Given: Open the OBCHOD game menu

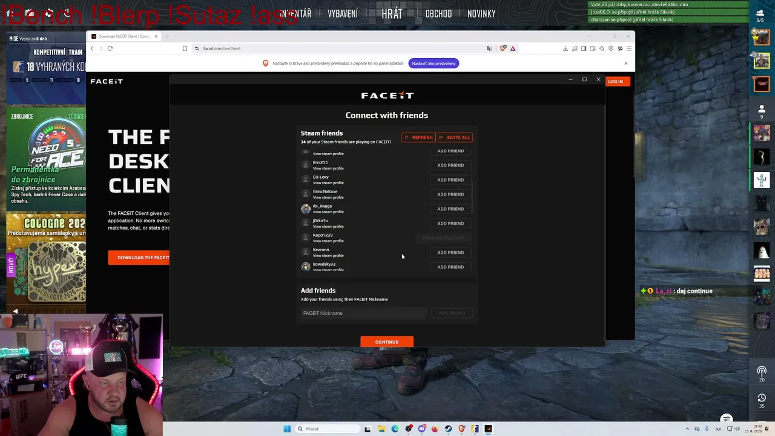Looking at the screenshot, I should coord(438,13).
